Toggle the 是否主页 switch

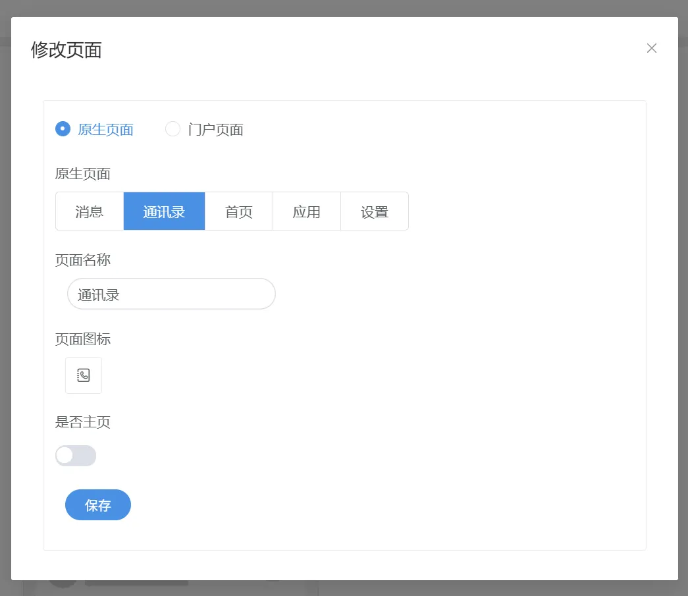tap(76, 456)
